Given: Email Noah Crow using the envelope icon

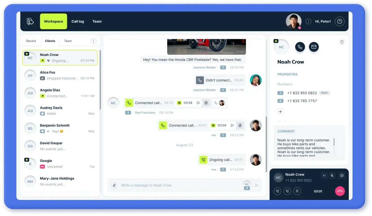Looking at the screenshot, I should (314, 47).
